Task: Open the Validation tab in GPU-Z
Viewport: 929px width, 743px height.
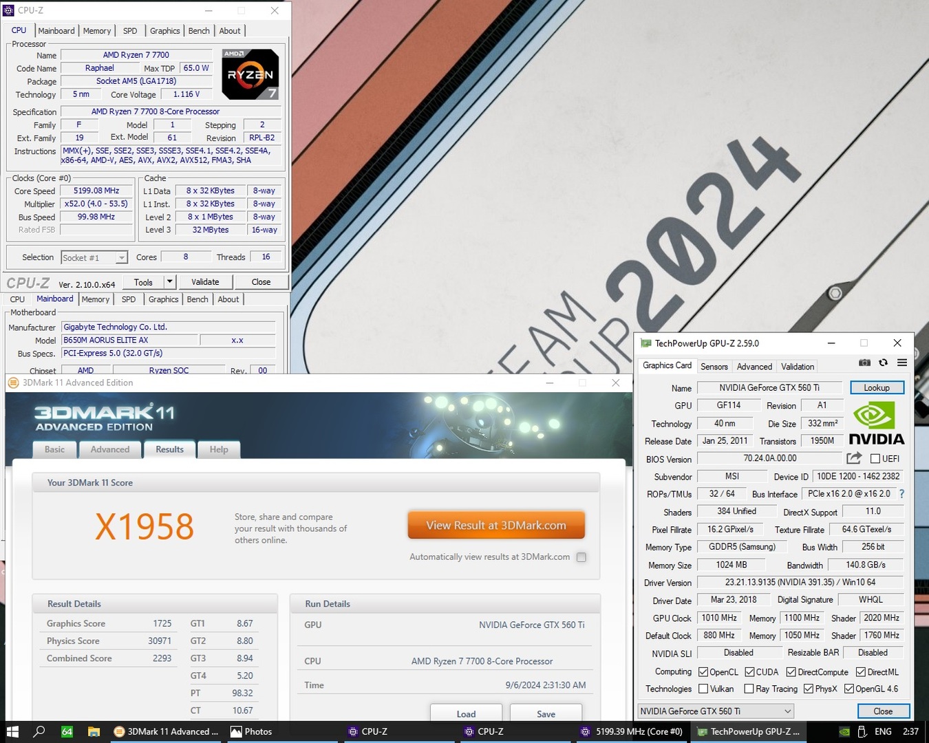Action: point(798,367)
